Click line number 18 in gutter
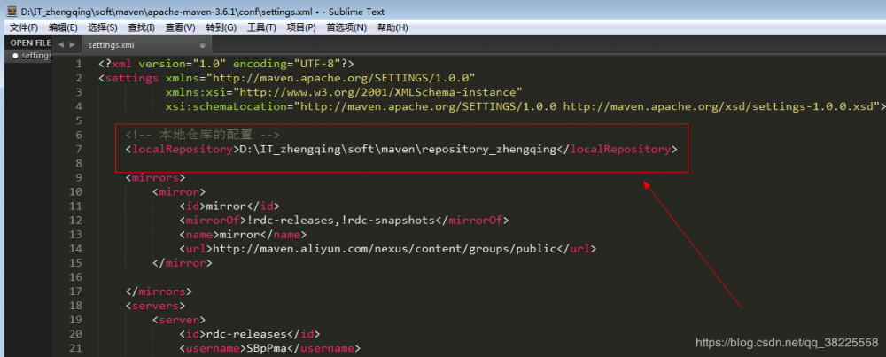The height and width of the screenshot is (357, 886). [x=75, y=306]
